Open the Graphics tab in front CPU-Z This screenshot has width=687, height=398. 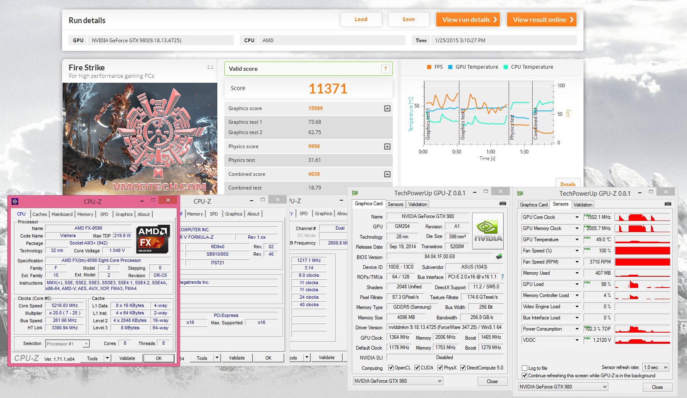(x=124, y=214)
